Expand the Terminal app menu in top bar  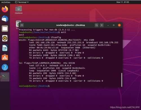point(22,2)
